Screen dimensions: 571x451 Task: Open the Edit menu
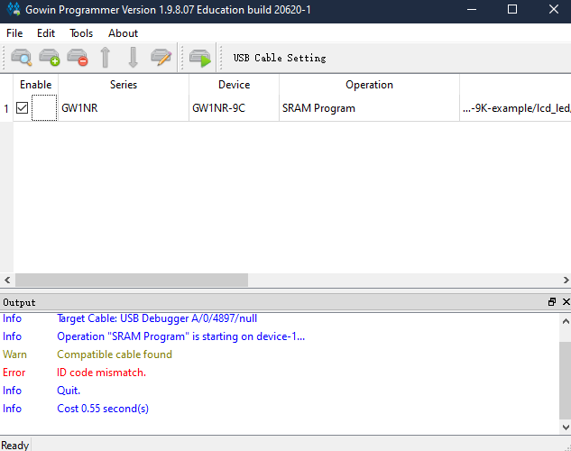(46, 33)
